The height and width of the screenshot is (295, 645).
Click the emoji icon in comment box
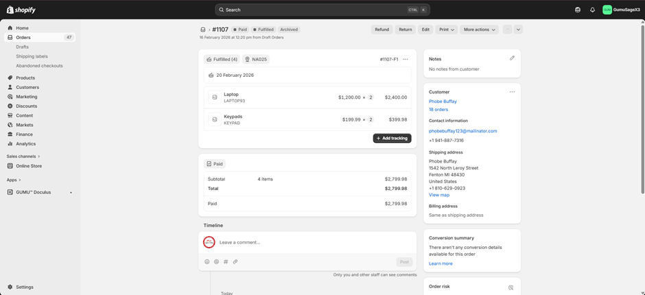207,261
